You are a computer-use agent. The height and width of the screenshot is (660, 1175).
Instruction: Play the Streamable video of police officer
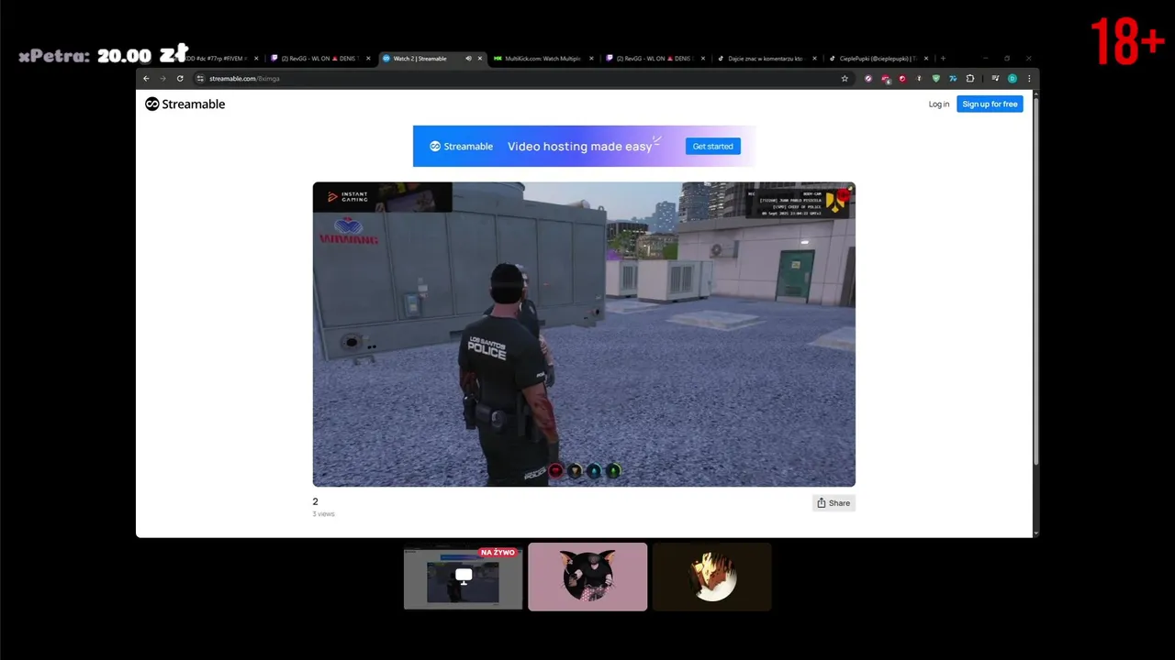(584, 335)
